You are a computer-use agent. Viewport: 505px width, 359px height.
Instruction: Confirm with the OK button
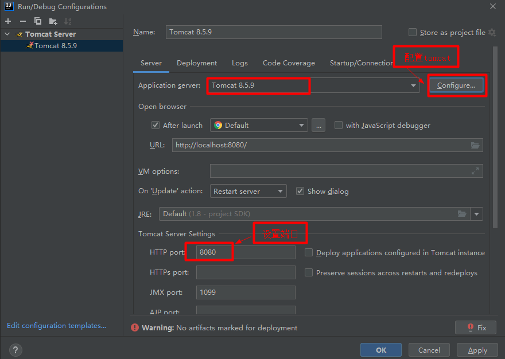(381, 350)
